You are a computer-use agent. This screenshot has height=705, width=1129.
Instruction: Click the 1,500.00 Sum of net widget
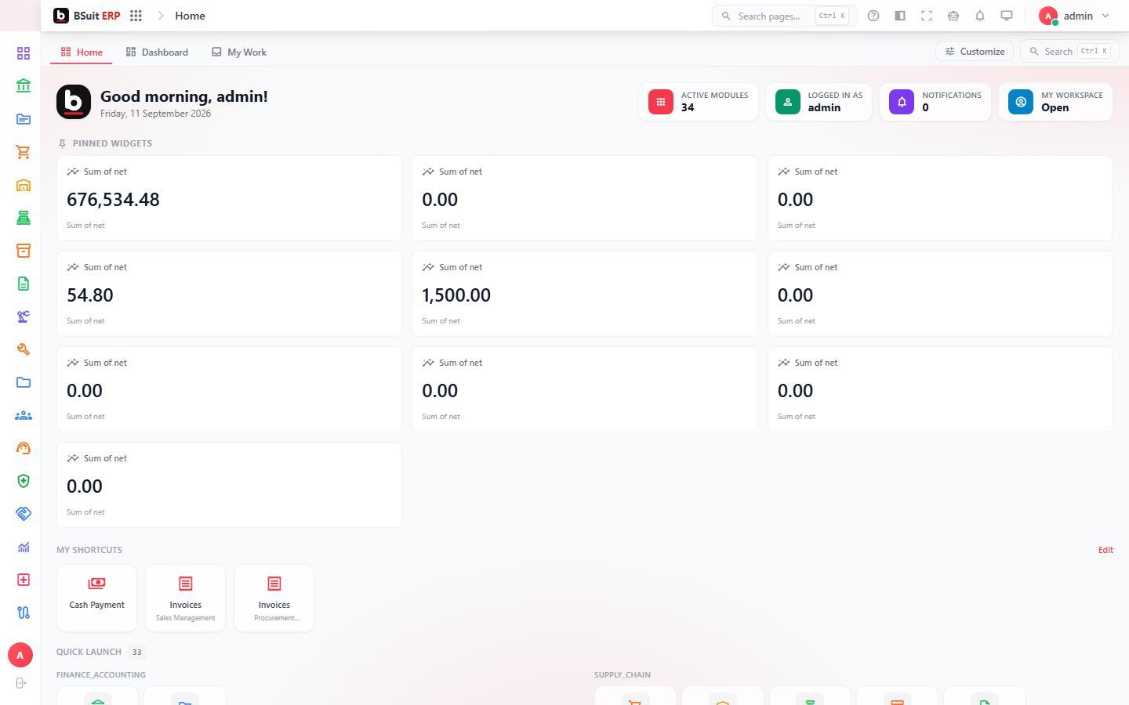[x=585, y=294]
